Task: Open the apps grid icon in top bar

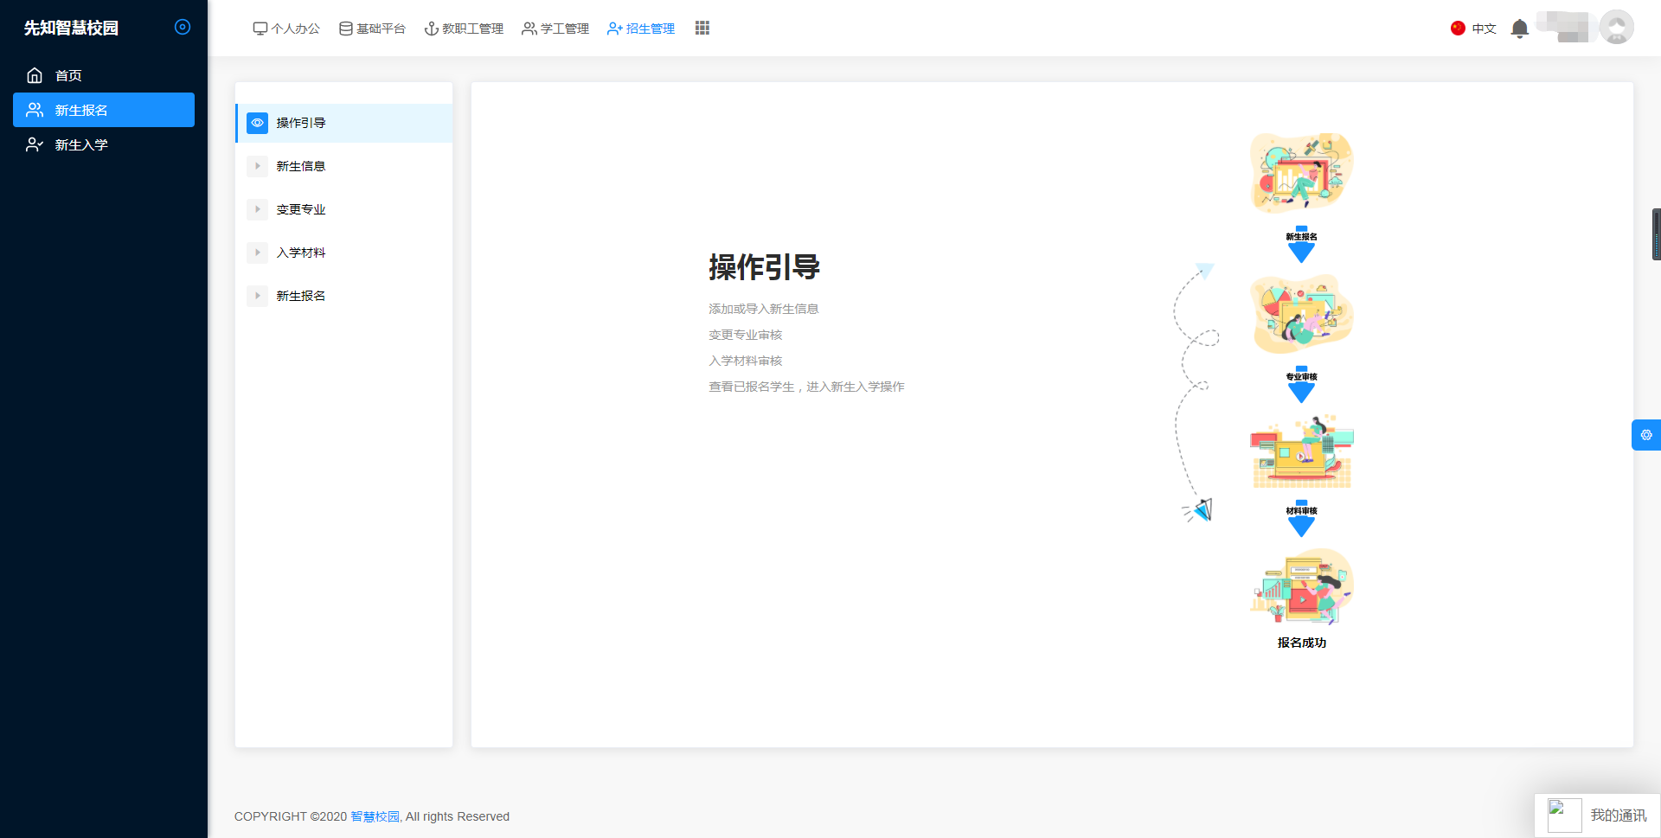Action: 702,29
